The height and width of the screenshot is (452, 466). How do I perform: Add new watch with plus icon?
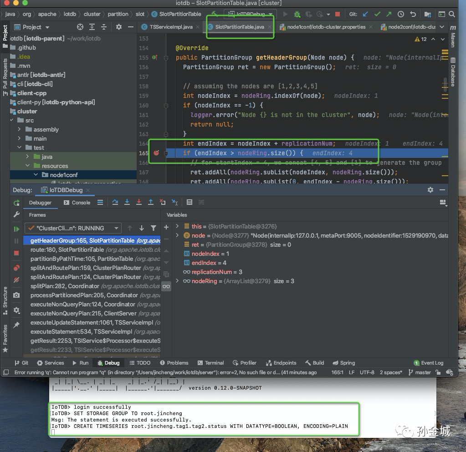pyautogui.click(x=166, y=227)
